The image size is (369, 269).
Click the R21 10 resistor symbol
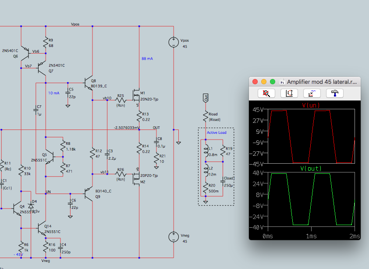click(x=156, y=158)
